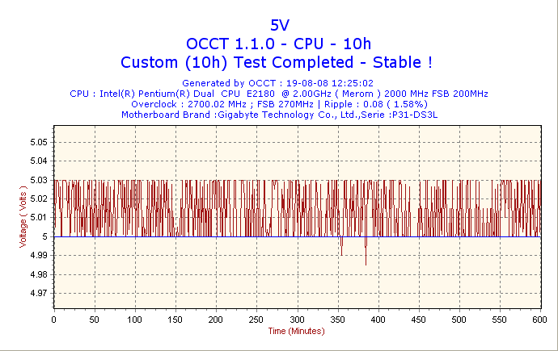Click the 5.03 voltage axis tick label

[x=38, y=180]
